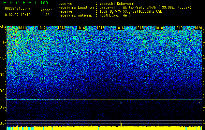Click the meteor label
Viewport: 205px width, 130px height.
tap(46, 10)
